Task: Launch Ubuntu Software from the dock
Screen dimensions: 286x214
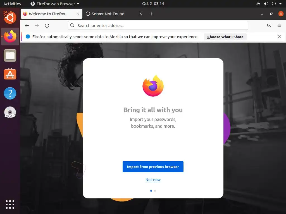Action: [x=10, y=74]
